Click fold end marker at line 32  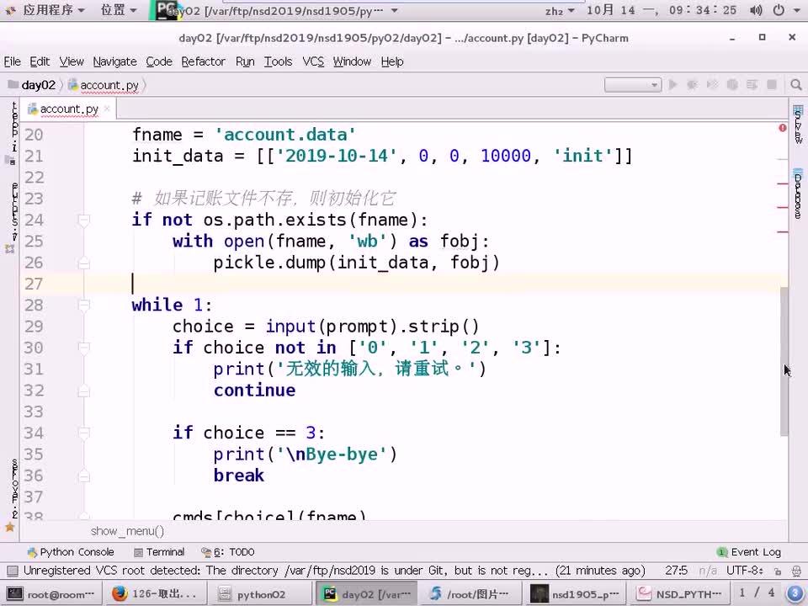(x=84, y=391)
